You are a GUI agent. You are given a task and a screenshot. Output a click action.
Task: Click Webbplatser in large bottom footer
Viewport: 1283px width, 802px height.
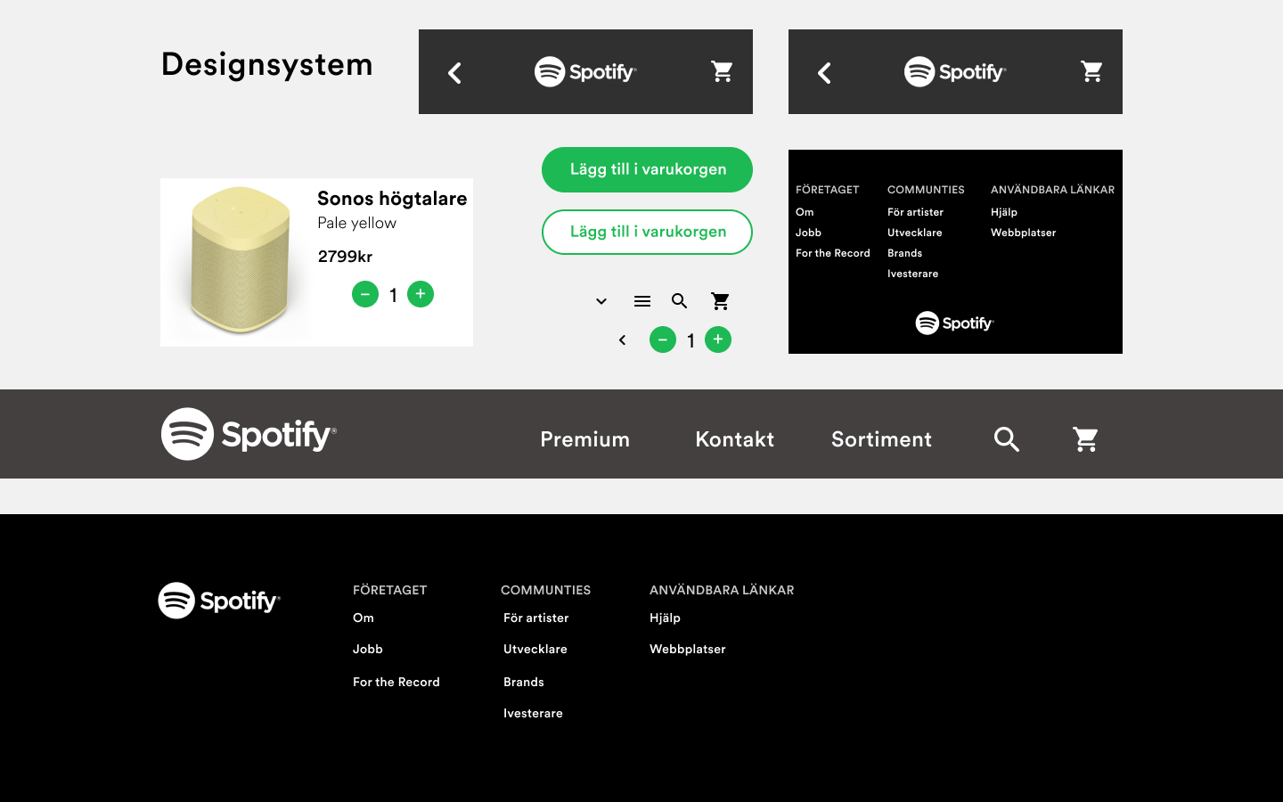[x=688, y=649]
